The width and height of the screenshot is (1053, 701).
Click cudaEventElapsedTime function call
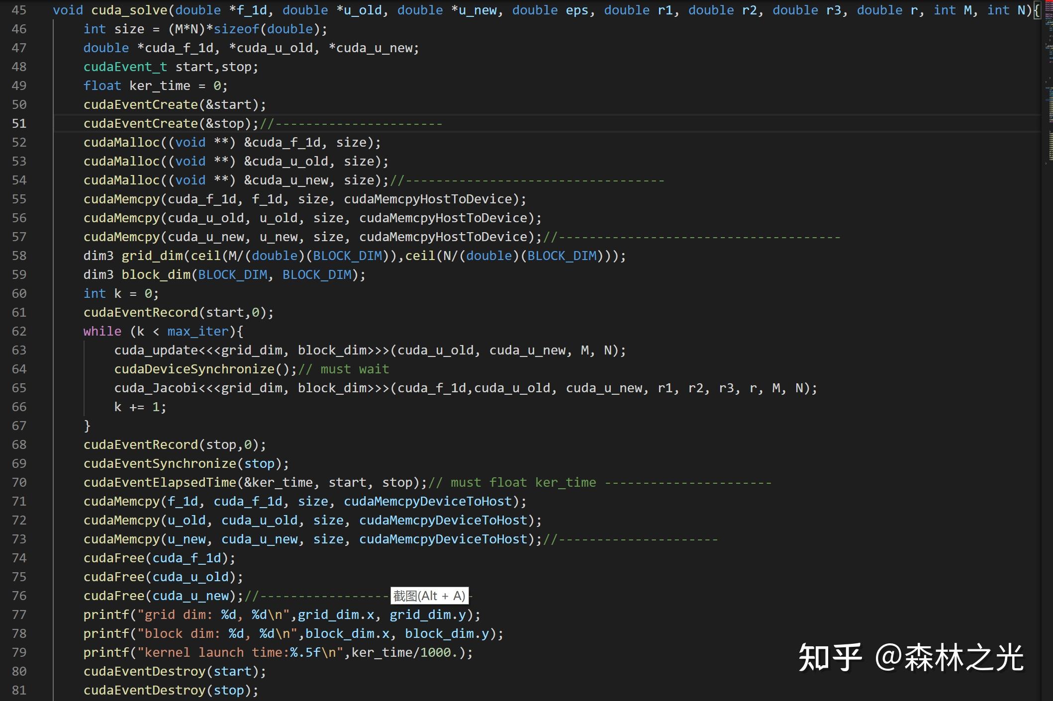click(159, 482)
